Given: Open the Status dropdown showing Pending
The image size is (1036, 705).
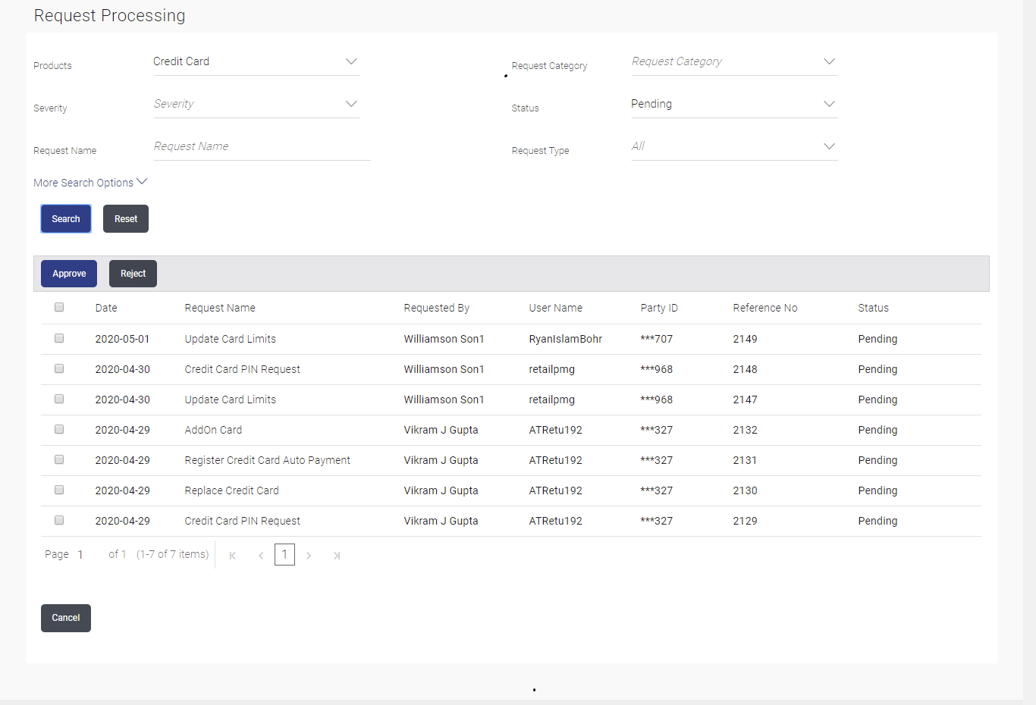Looking at the screenshot, I should 733,104.
